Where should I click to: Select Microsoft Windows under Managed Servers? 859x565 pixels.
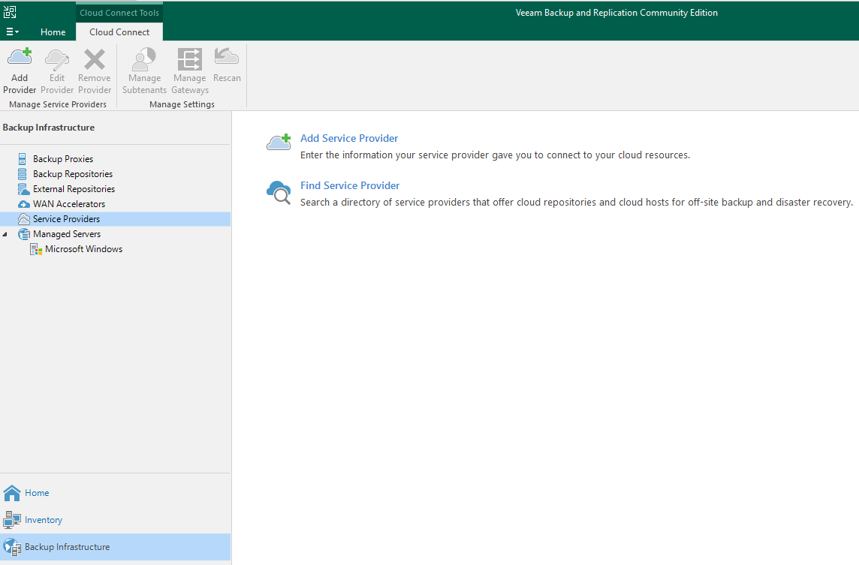[x=84, y=249]
